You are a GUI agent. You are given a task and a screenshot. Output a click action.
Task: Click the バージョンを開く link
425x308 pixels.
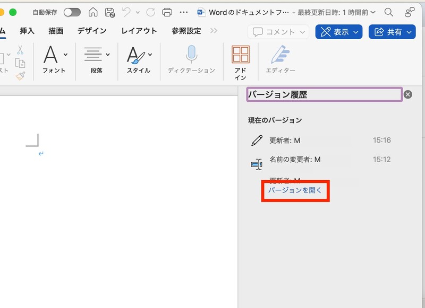coord(295,190)
